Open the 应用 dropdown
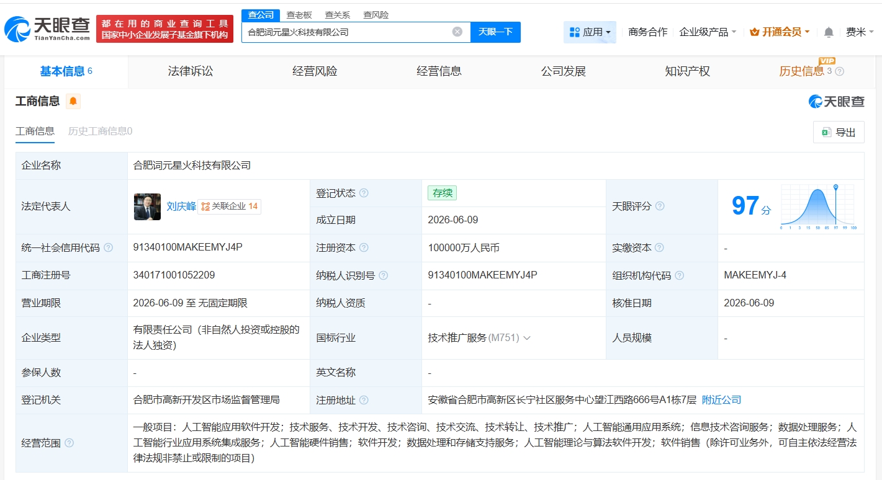Screen dimensions: 882x480 click(x=590, y=32)
